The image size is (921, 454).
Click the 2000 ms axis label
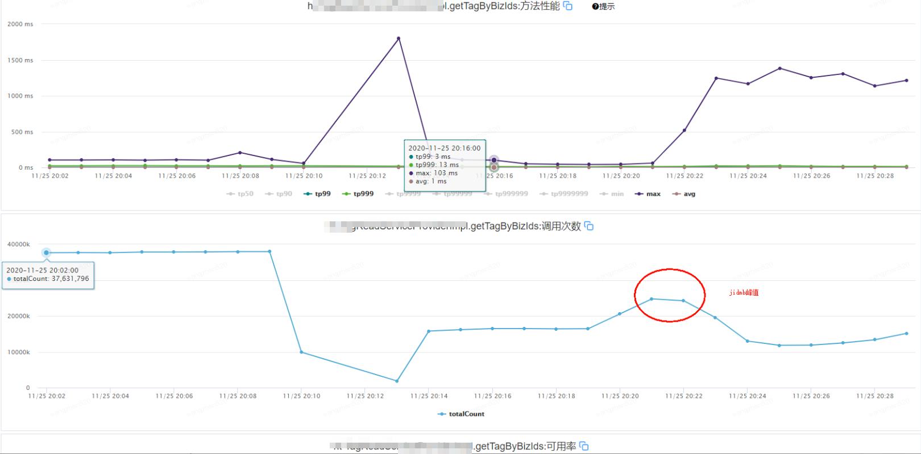(20, 24)
